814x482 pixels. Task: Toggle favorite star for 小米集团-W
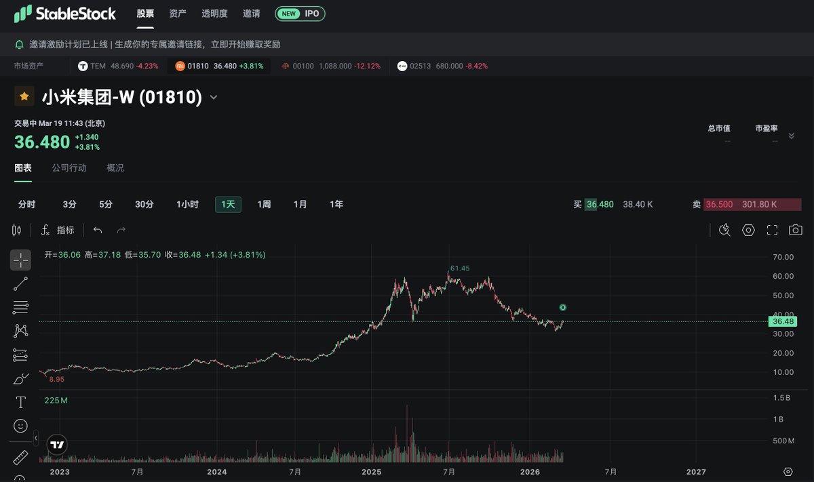click(x=24, y=97)
